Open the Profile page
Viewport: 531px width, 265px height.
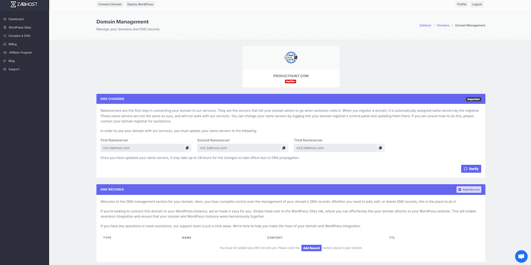click(x=462, y=4)
